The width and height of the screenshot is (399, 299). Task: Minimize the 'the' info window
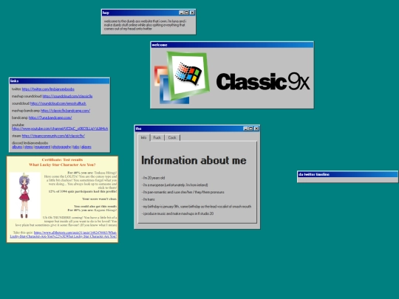pos(245,128)
